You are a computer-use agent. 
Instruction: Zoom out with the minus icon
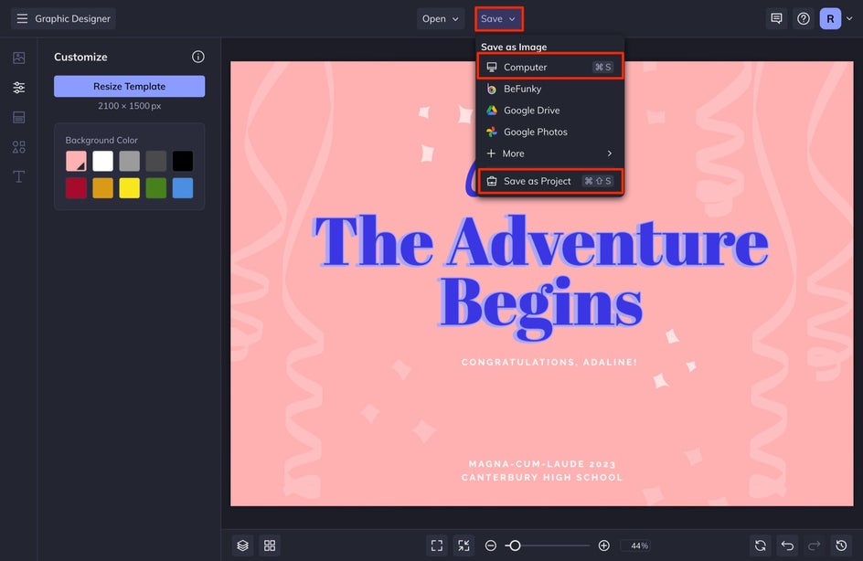click(x=490, y=545)
